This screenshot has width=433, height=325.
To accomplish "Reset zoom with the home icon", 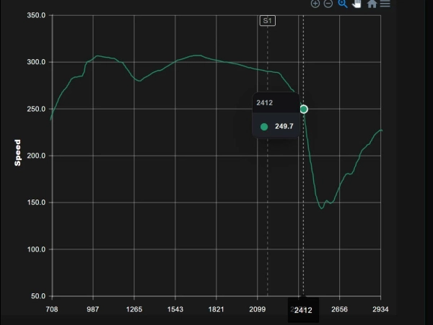I will click(x=372, y=4).
